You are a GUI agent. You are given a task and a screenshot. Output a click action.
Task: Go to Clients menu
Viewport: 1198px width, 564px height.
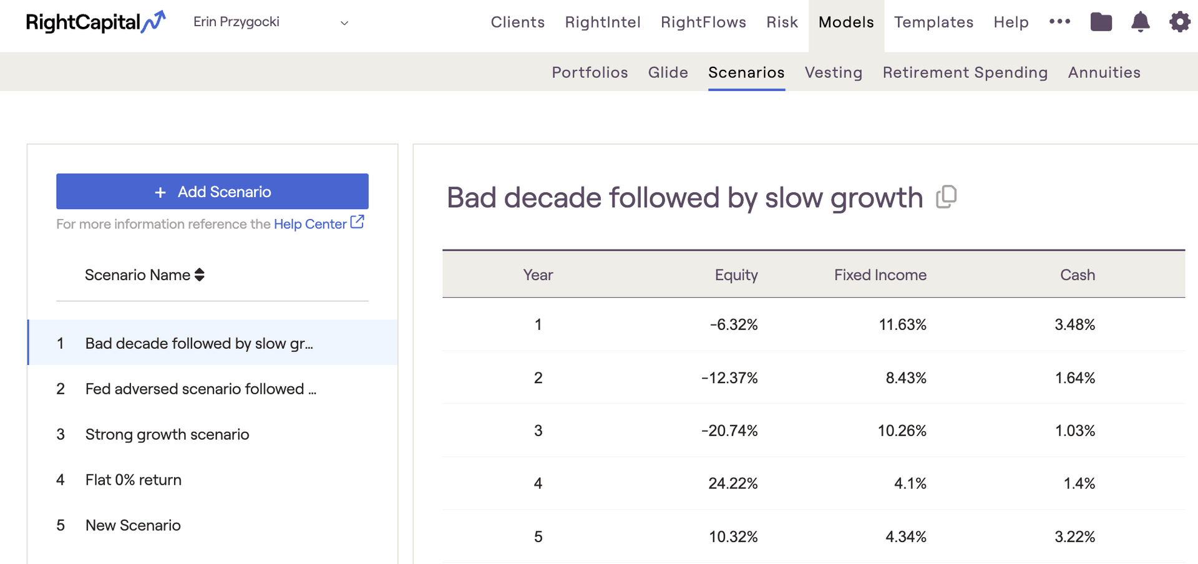tap(518, 22)
